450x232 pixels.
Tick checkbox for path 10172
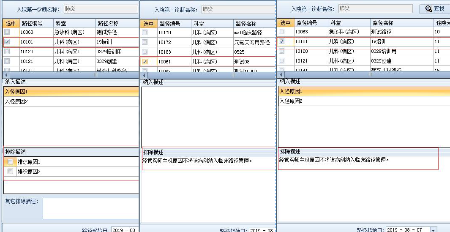(x=145, y=42)
